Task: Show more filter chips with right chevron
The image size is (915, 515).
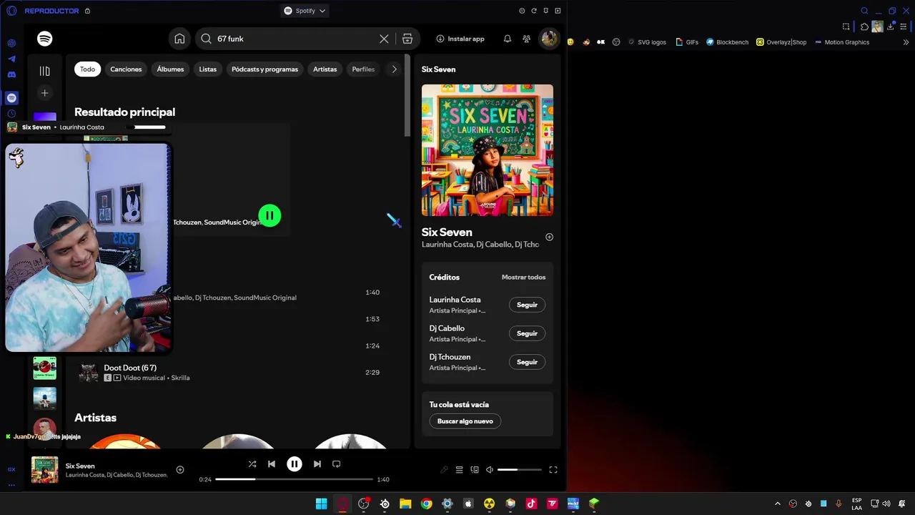Action: pyautogui.click(x=394, y=69)
